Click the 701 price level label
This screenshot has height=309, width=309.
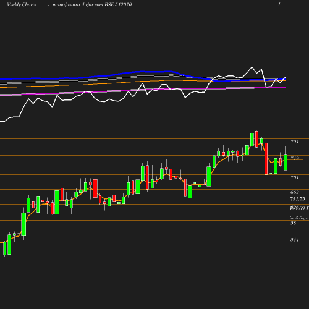(x=295, y=177)
